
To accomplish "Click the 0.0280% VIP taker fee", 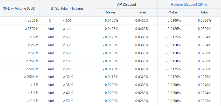I will point(142,93).
